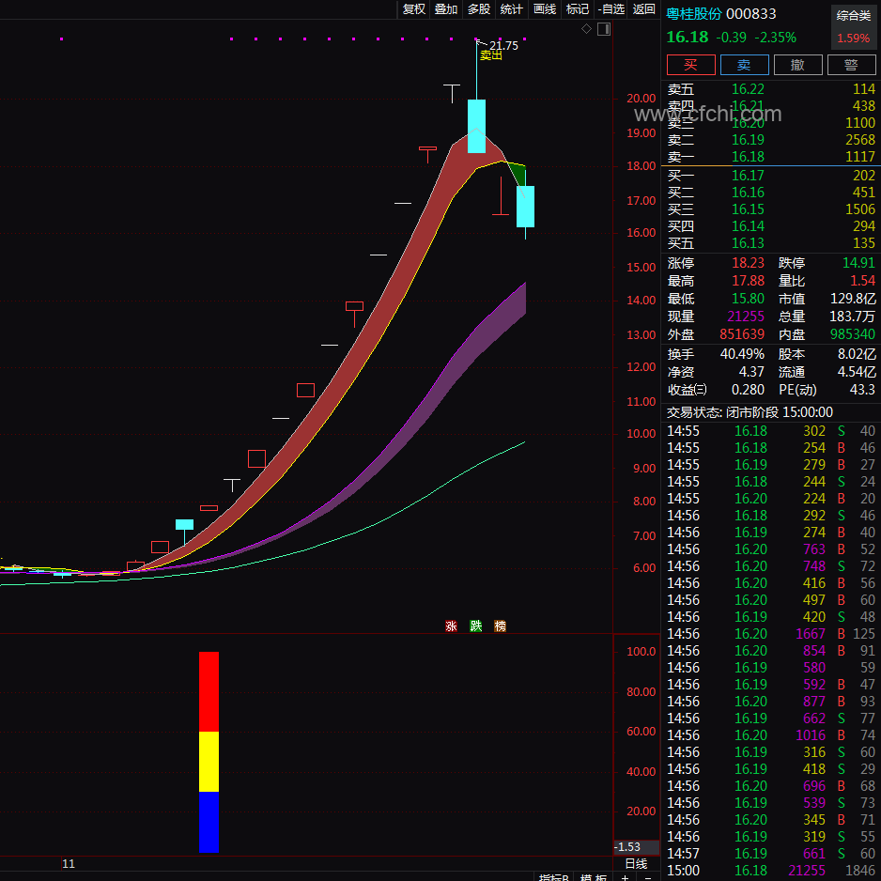Select the 日线 daily period label

(x=636, y=863)
